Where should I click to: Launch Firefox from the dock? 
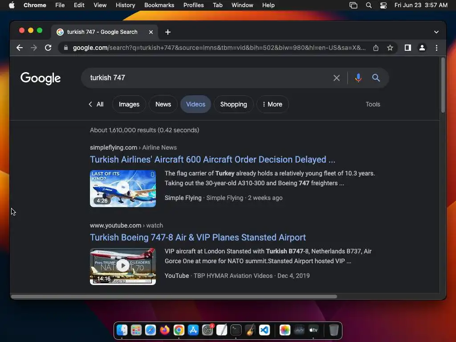pos(165,330)
